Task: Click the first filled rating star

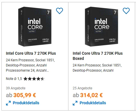Action: point(26,79)
